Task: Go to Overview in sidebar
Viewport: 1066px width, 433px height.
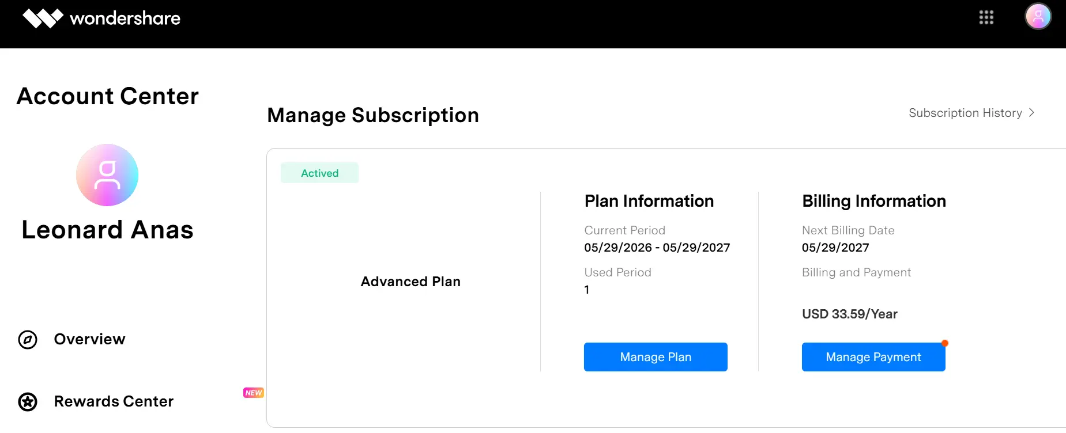Action: [x=89, y=339]
